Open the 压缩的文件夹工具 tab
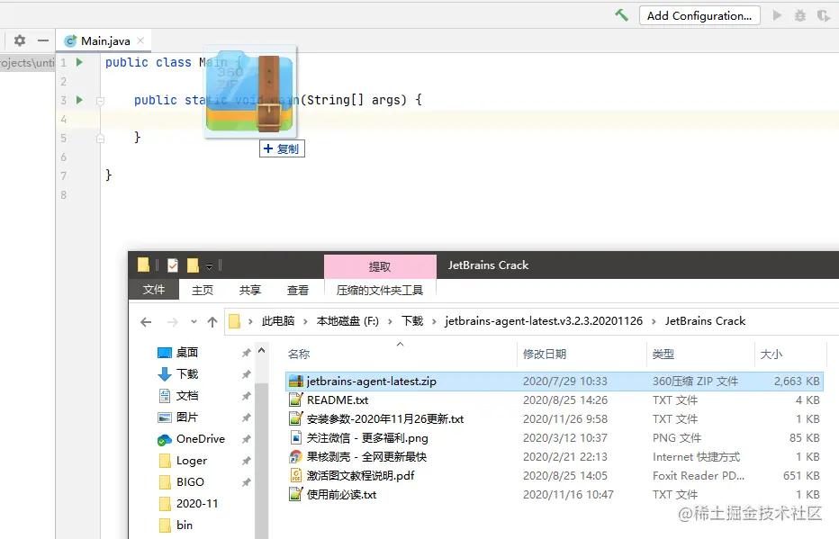The width and height of the screenshot is (839, 539). pyautogui.click(x=380, y=291)
